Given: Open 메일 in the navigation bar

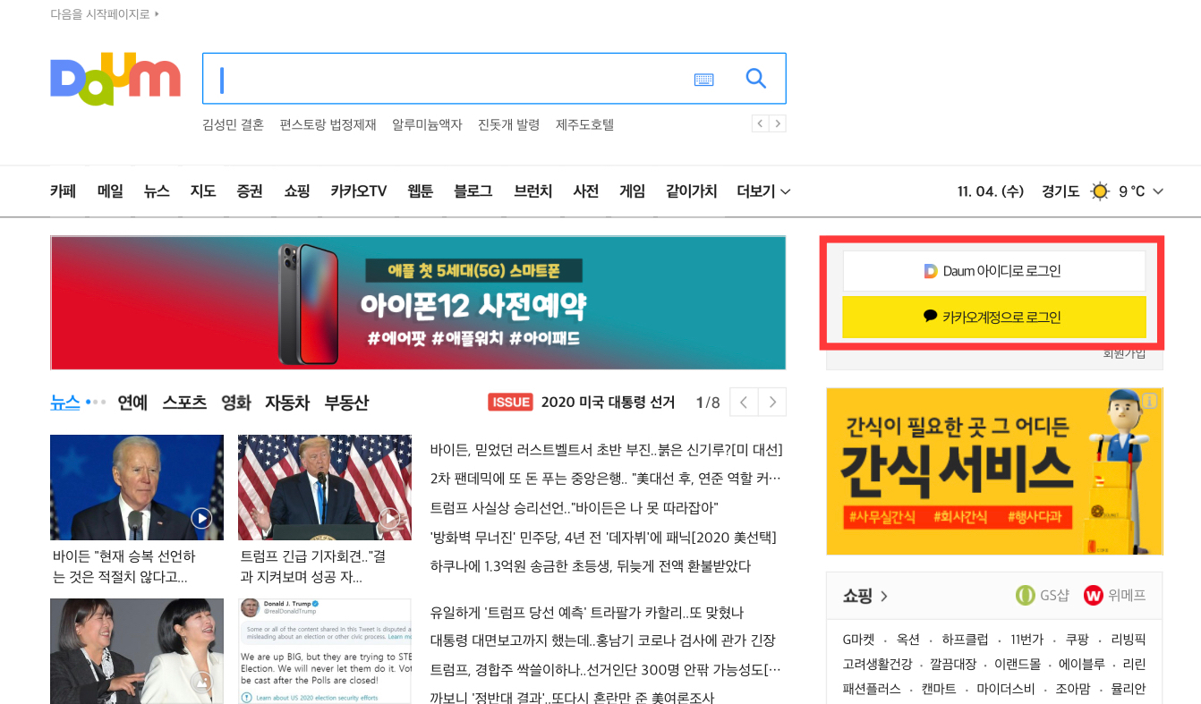Looking at the screenshot, I should (110, 191).
